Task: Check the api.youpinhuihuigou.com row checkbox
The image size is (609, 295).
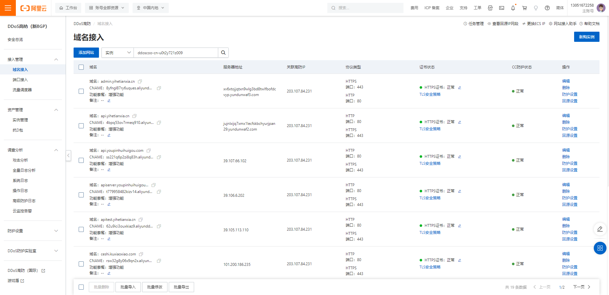Action: pos(81,160)
